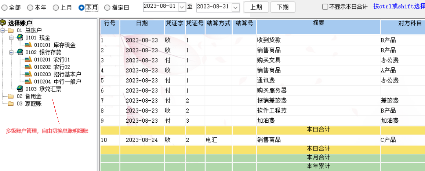The width and height of the screenshot is (425, 171).
Task: Click the 下期 button
Action: [282, 7]
